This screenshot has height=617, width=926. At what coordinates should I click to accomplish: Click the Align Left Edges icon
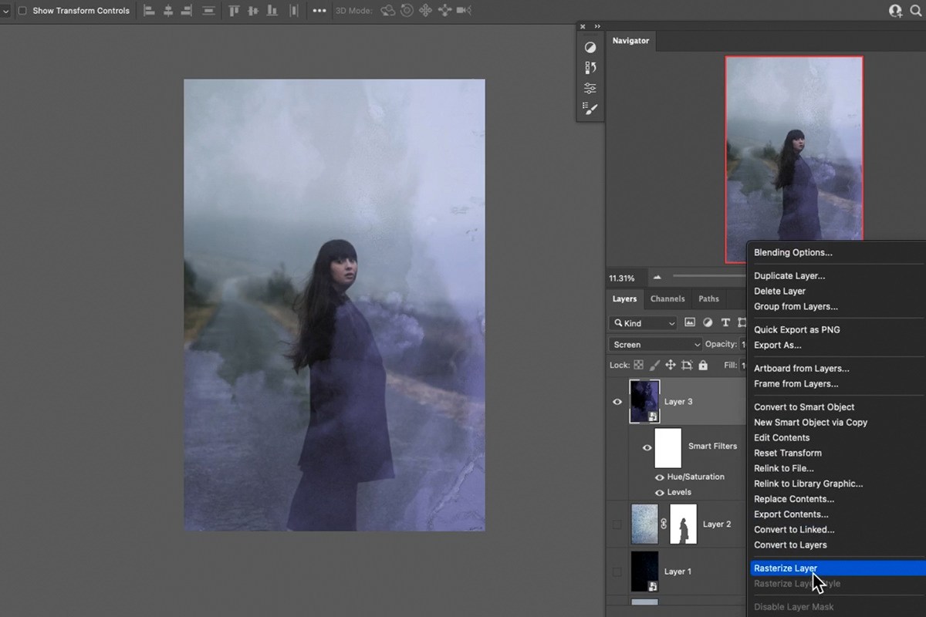[150, 11]
